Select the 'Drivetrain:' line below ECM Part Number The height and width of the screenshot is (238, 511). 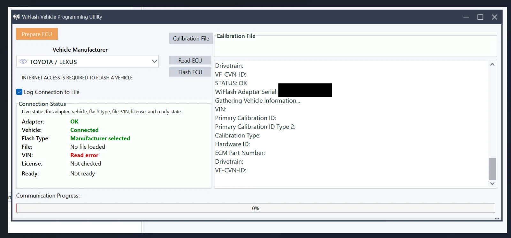click(x=229, y=162)
